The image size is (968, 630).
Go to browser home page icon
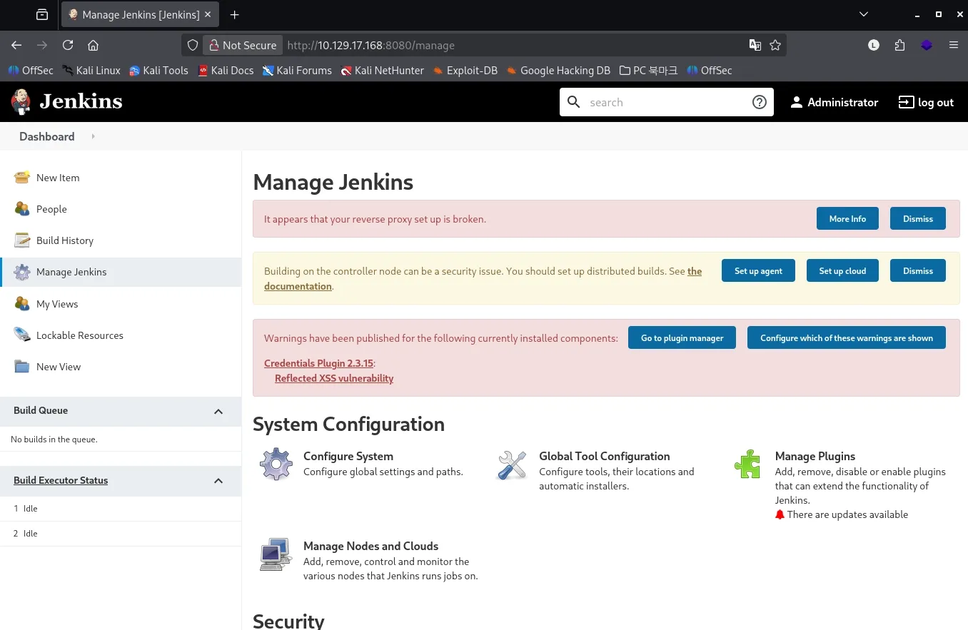tap(93, 45)
